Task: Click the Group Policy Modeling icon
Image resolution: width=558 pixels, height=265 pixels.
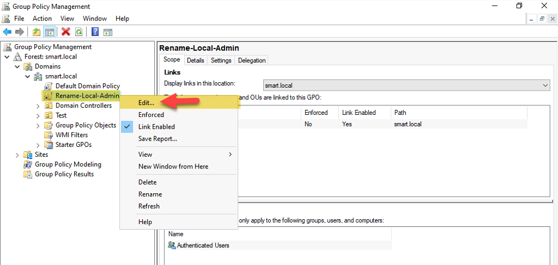Action: pyautogui.click(x=28, y=165)
